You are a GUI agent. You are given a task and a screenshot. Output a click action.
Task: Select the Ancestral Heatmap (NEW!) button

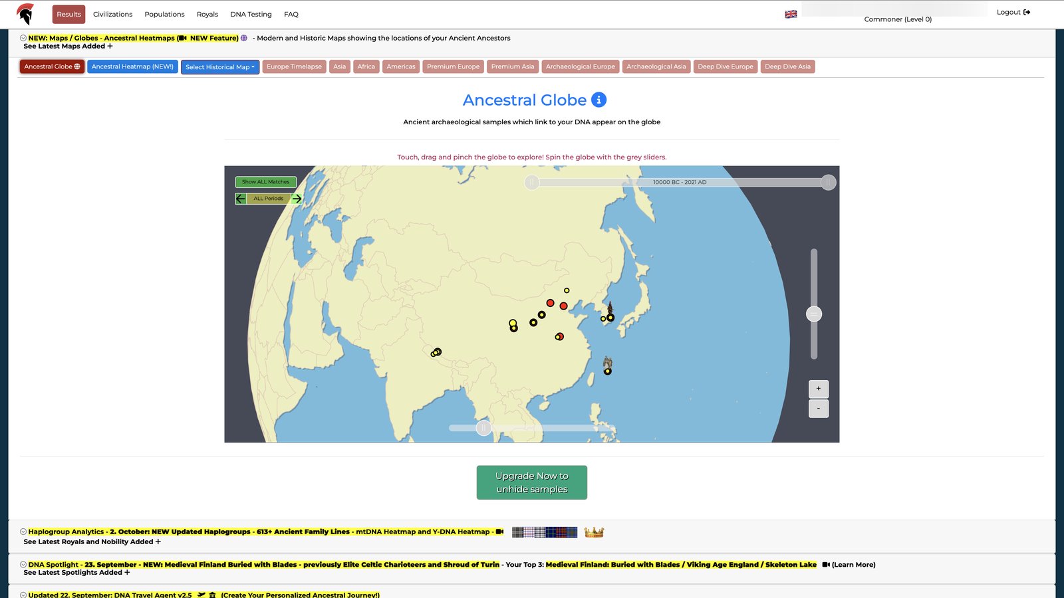pos(132,66)
